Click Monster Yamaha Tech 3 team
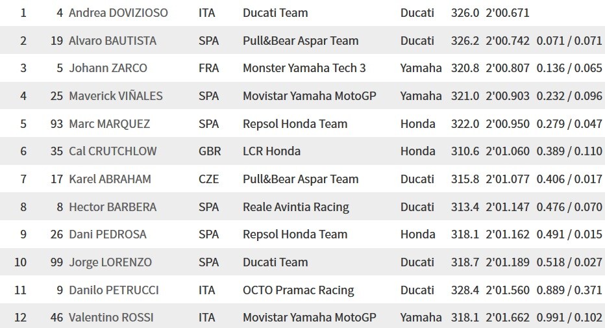 coord(304,68)
